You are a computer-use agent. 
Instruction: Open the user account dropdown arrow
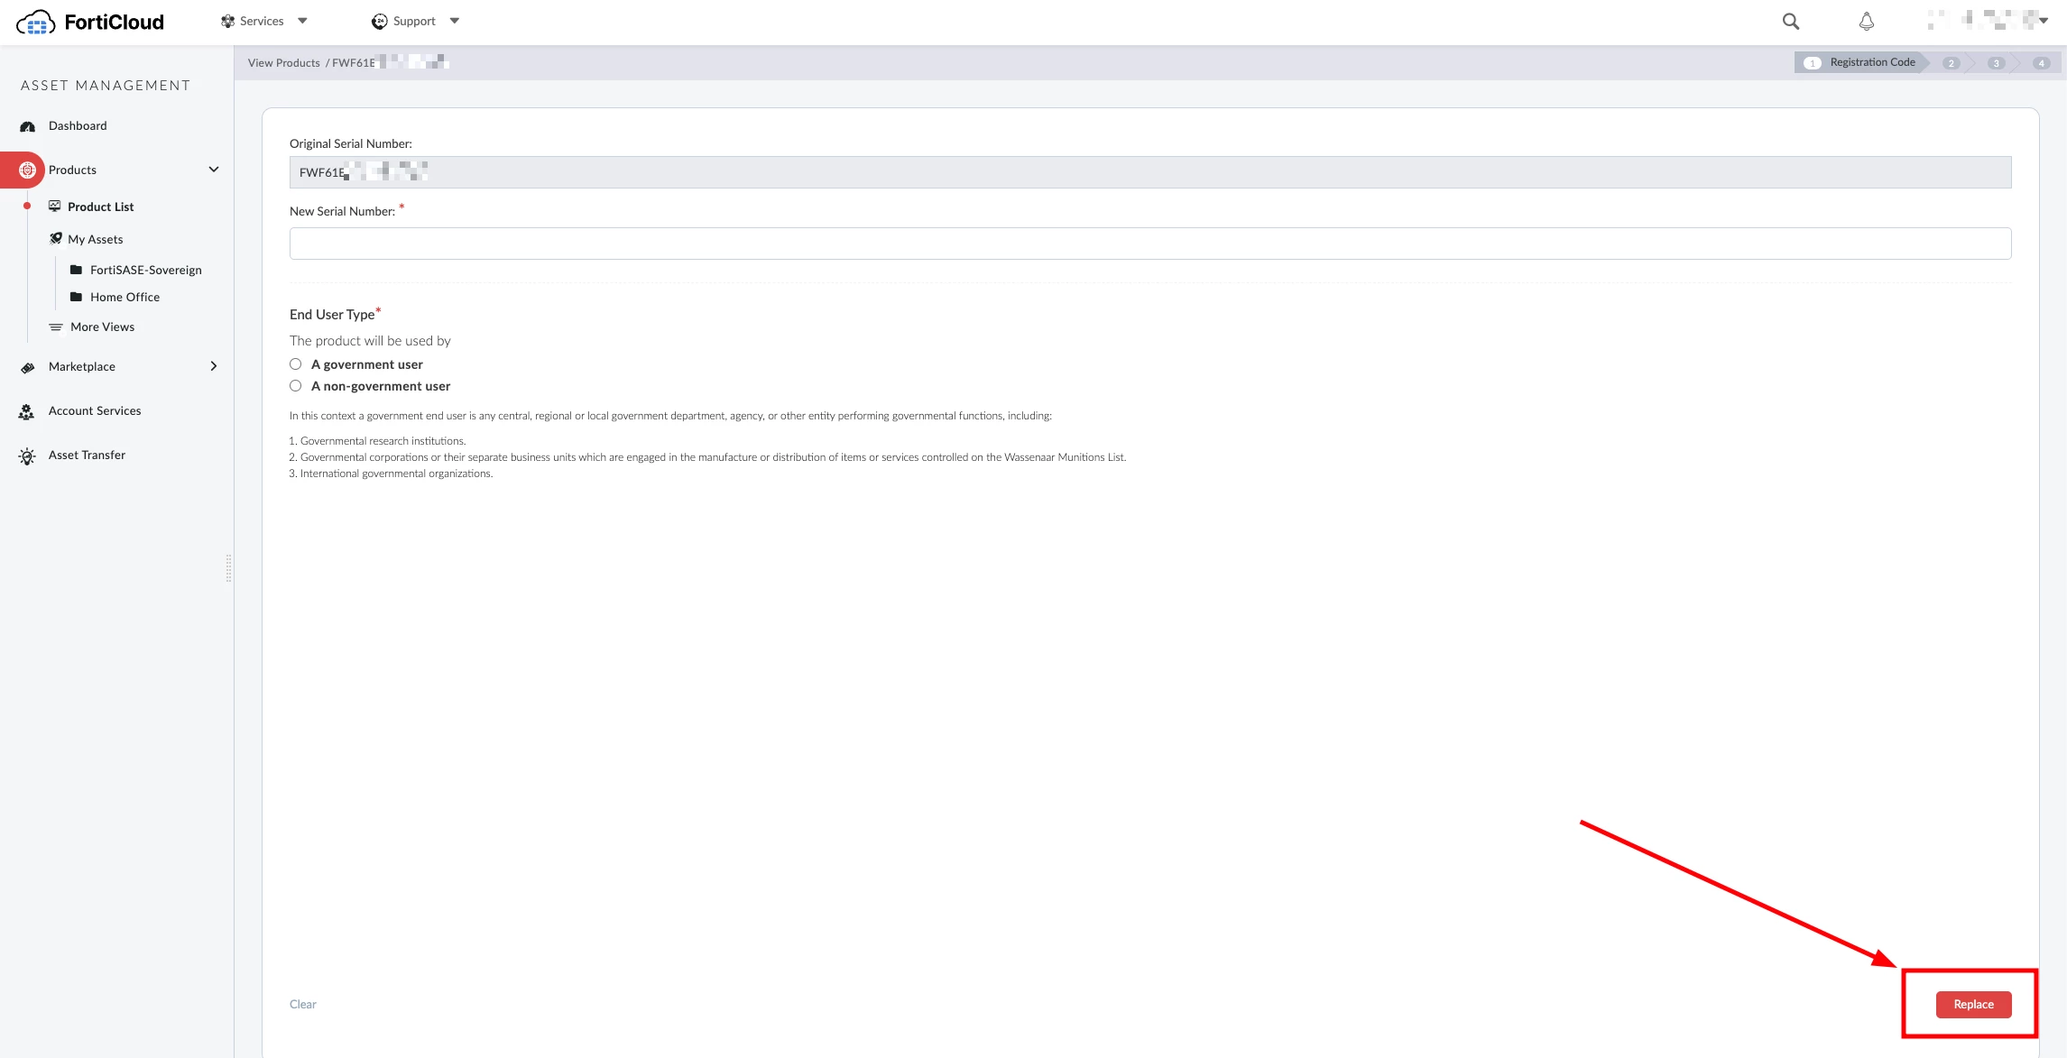[x=2044, y=20]
